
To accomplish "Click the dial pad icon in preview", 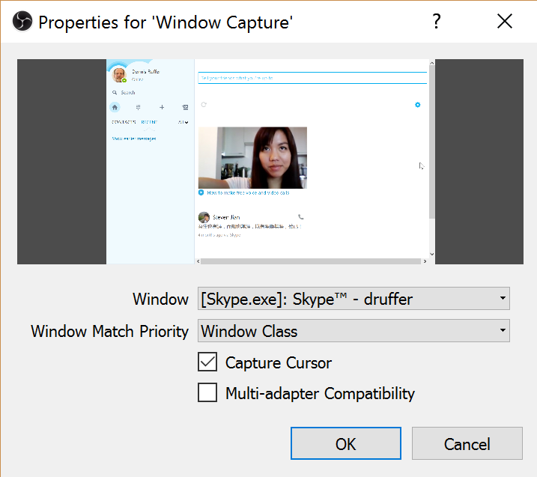I will click(x=138, y=107).
